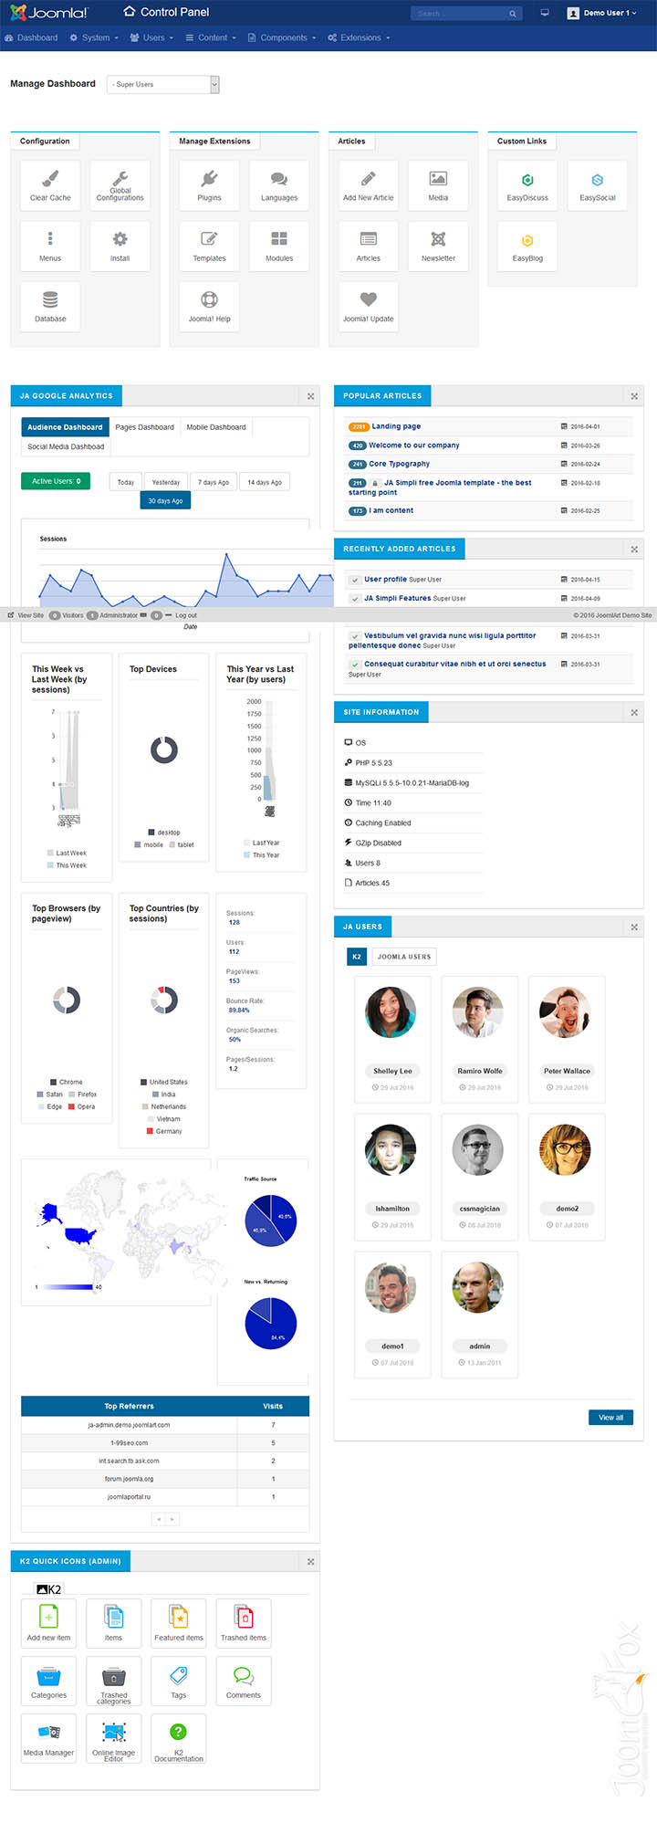Open K2 Featured items icon
This screenshot has height=1823, width=657.
tap(179, 1623)
